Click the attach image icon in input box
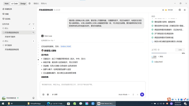The height and width of the screenshot is (106, 189). pyautogui.click(x=48, y=95)
